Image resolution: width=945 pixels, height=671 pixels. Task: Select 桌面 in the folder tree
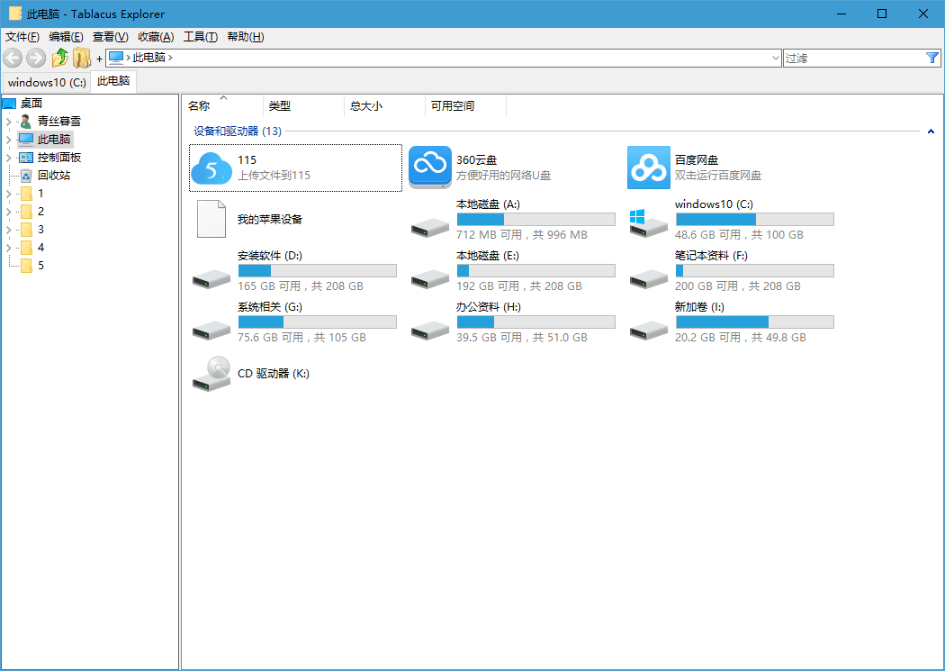31,103
